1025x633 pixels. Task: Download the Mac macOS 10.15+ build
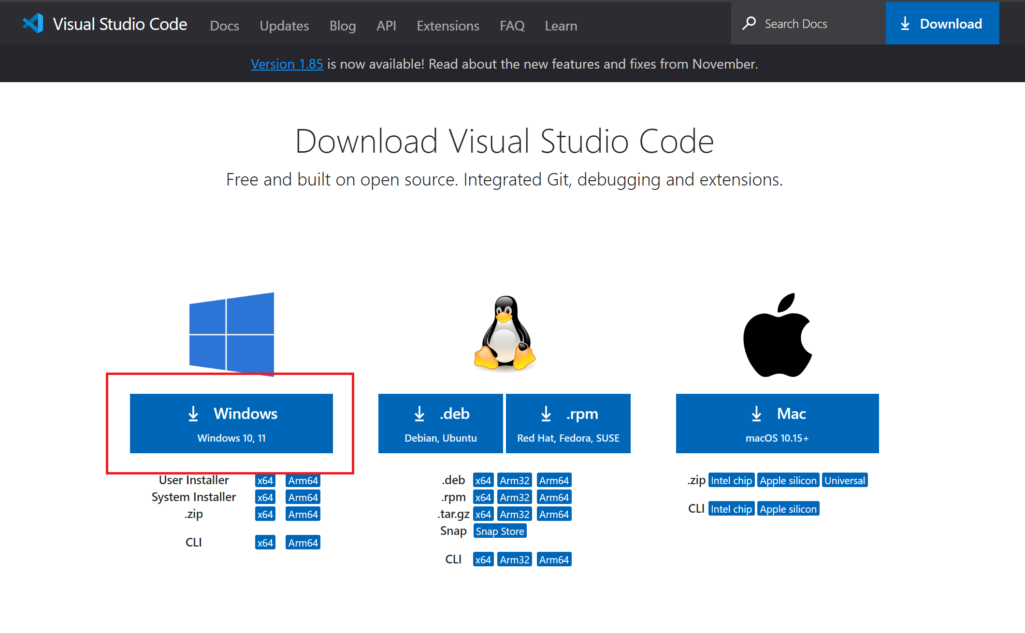[x=777, y=423]
